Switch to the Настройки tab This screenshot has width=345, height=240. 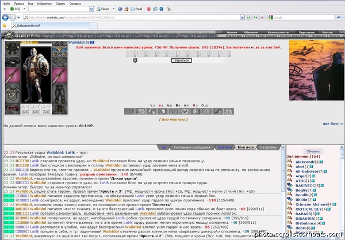pos(268,147)
